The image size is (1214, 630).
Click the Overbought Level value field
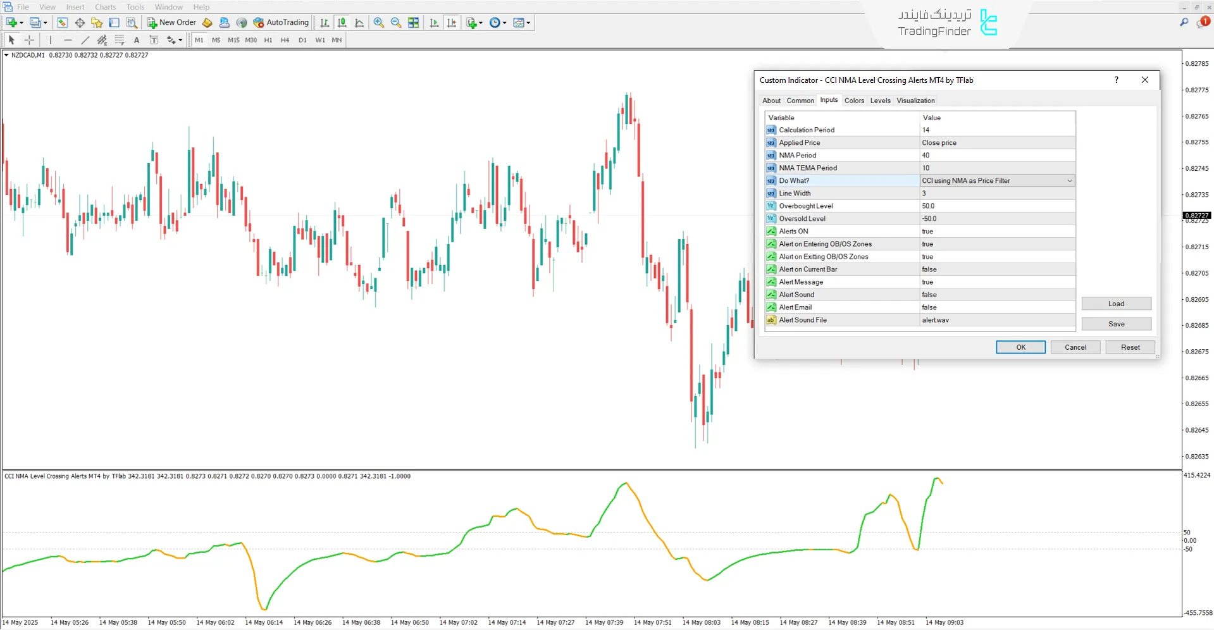point(997,206)
